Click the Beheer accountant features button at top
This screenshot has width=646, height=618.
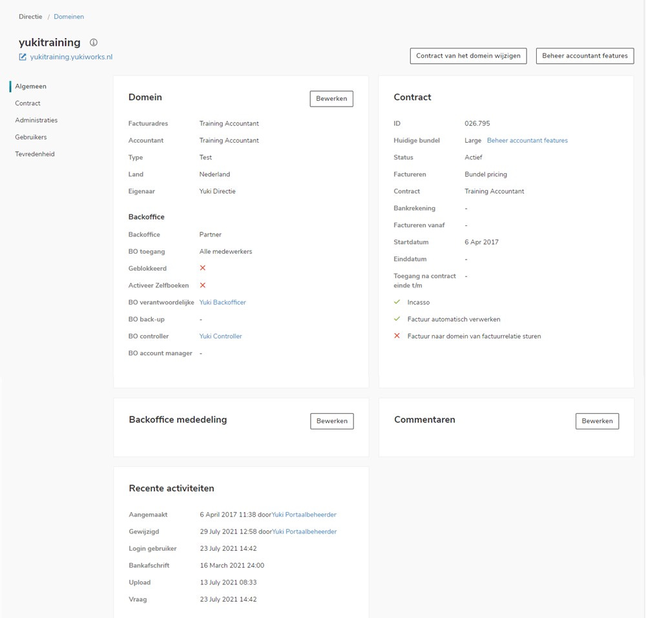pos(585,56)
